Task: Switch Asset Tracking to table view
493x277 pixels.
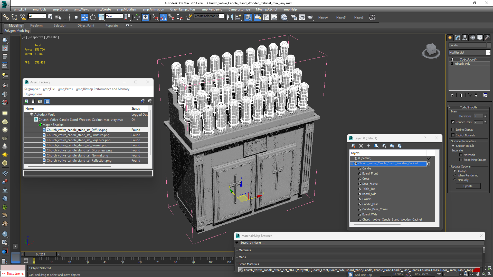Action: coord(47,101)
